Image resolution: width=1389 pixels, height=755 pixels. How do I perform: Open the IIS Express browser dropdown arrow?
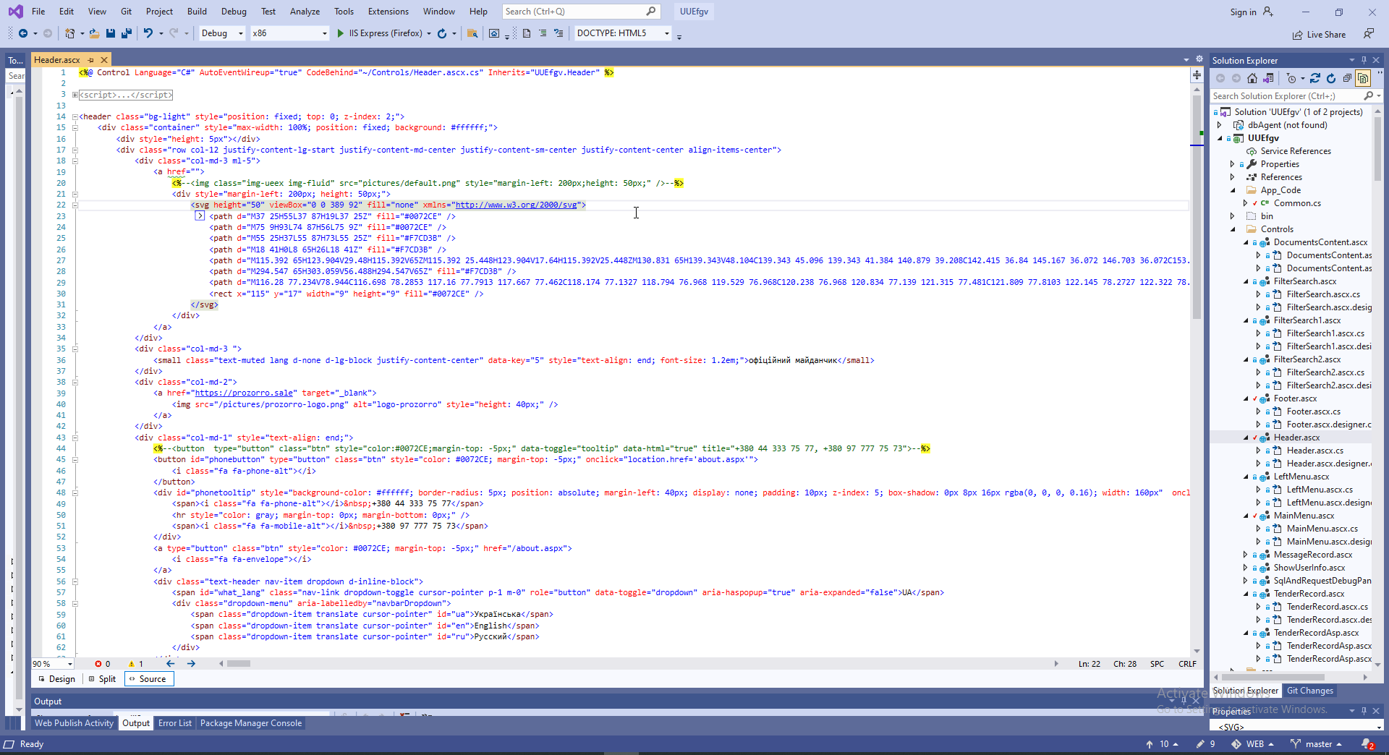pyautogui.click(x=429, y=33)
